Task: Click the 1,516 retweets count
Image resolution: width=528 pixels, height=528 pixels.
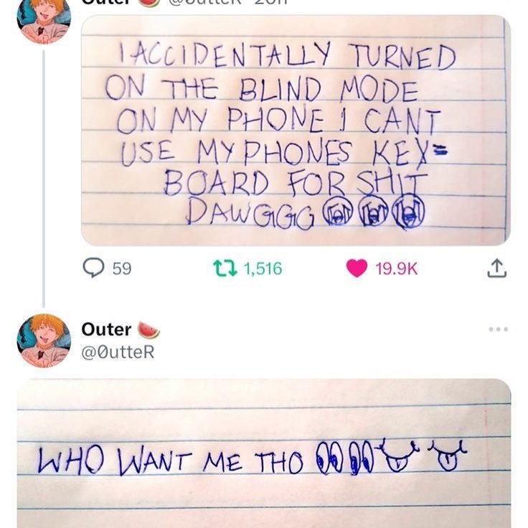Action: click(263, 268)
